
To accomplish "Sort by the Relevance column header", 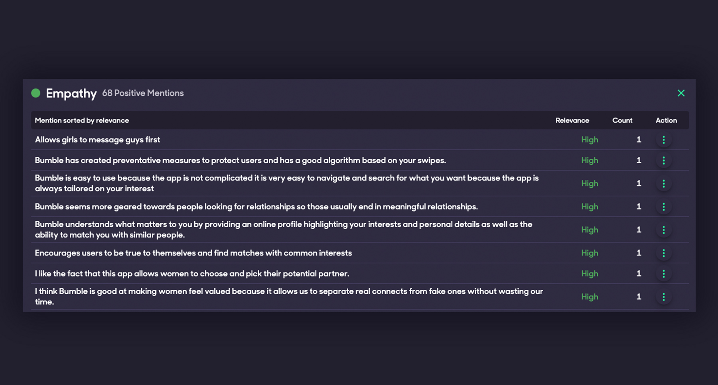I will pos(572,120).
